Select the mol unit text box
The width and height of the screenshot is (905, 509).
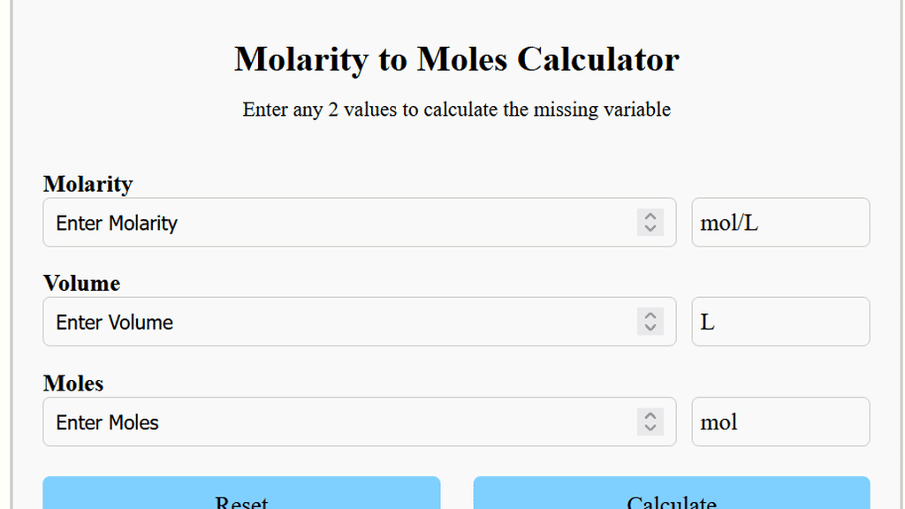[x=780, y=422]
